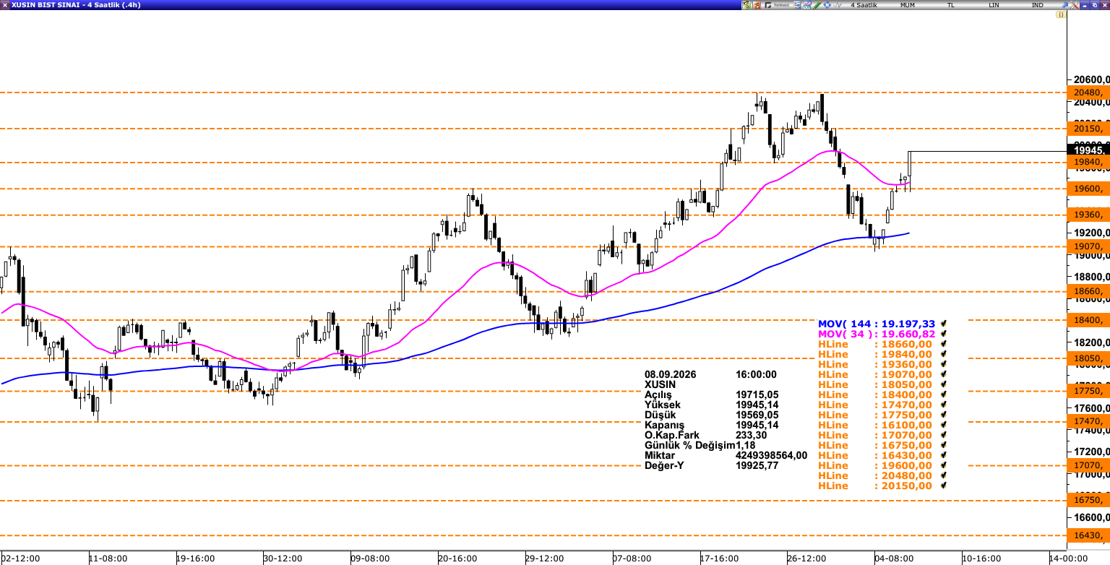Click the MOV( 144 : 19.197,33 legend text
1110x565 pixels.
pyautogui.click(x=877, y=324)
